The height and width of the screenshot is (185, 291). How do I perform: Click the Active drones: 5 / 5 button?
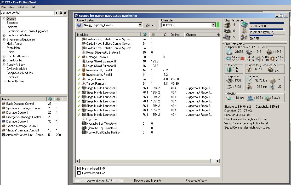tap(99, 181)
